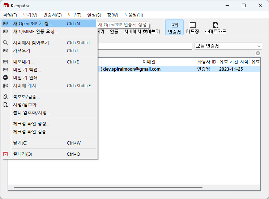Click the Kleopatra app icon in title bar

(6, 5)
